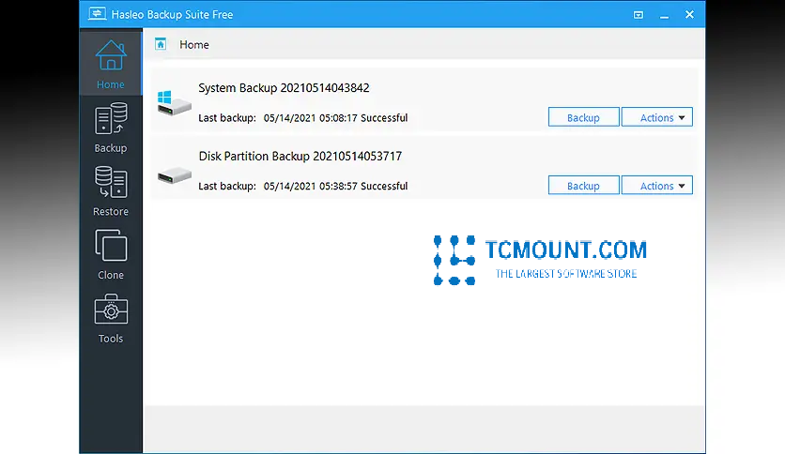785x454 pixels.
Task: Click the Hasleo app logo in the title bar
Action: (x=96, y=15)
